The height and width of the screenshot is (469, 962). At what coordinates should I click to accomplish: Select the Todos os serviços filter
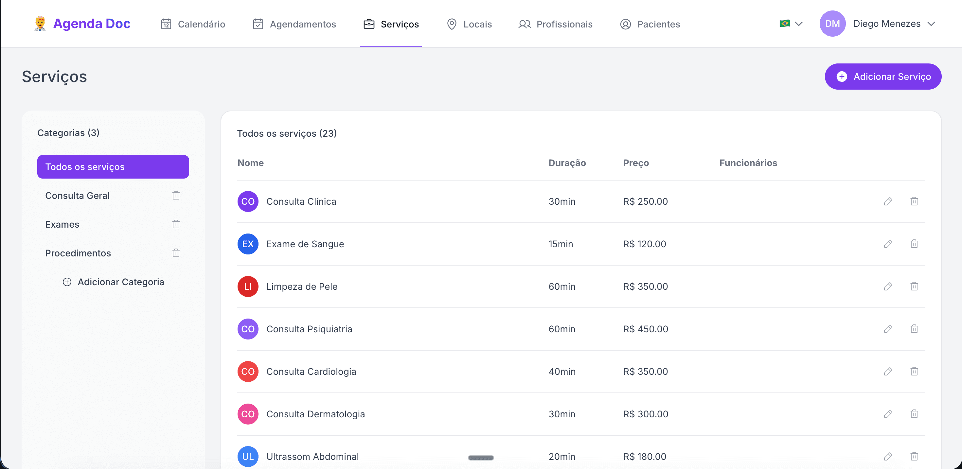pyautogui.click(x=113, y=166)
